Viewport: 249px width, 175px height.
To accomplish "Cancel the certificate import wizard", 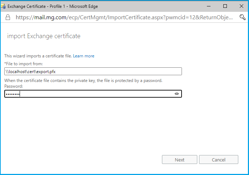I will (x=218, y=160).
